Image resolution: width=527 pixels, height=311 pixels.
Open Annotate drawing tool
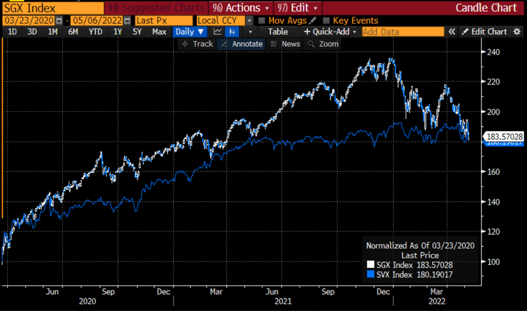pos(242,44)
